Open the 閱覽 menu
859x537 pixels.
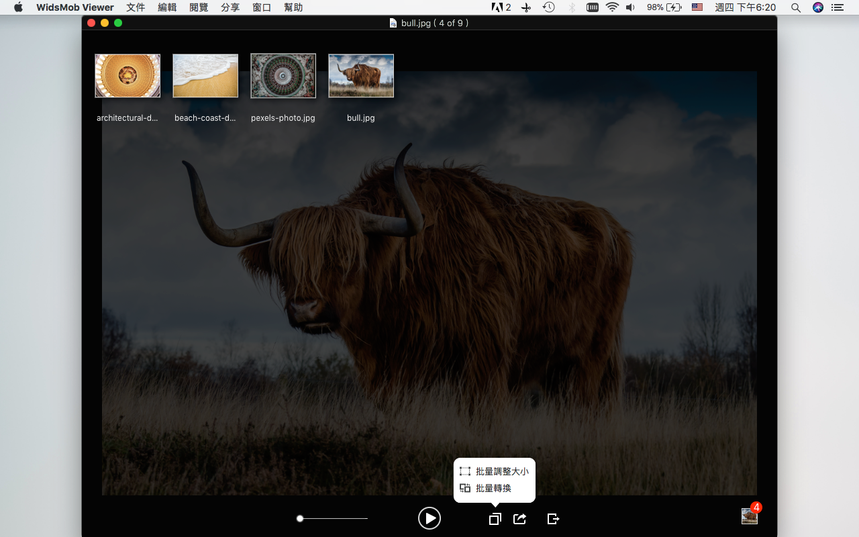(199, 7)
